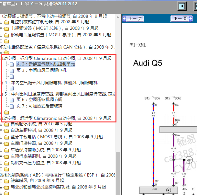
Task: Expand the 自动车距控制 folder node
Action: click(1, 131)
